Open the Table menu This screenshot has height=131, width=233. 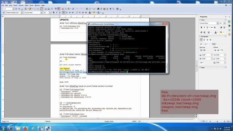pos(27,5)
